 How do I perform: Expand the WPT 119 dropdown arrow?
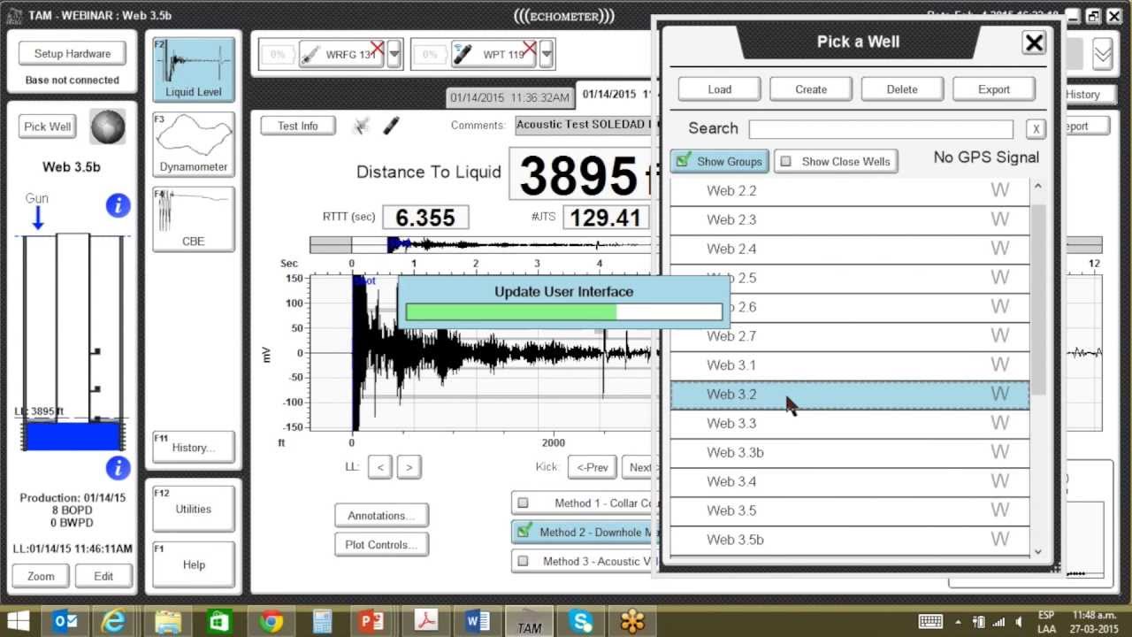547,55
